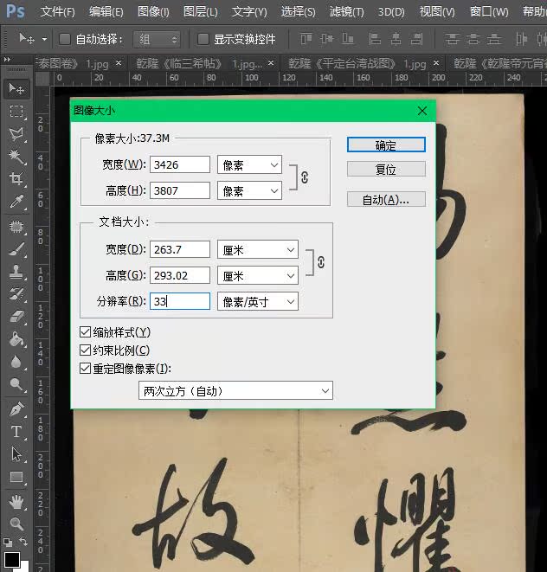The width and height of the screenshot is (547, 572).
Task: Open the 视图(V) menu
Action: 437,11
